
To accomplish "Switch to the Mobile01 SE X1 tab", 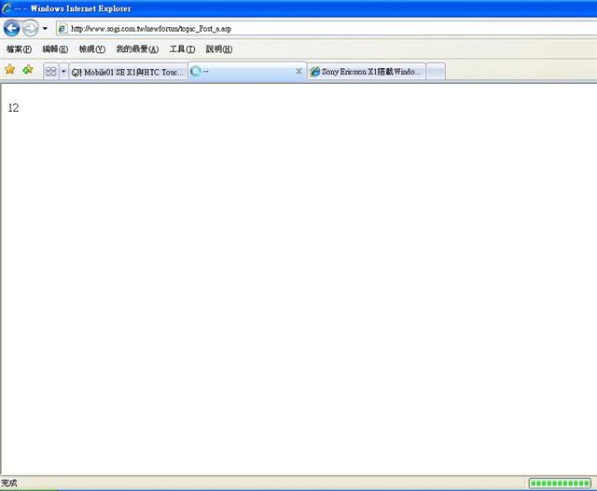I will click(128, 72).
